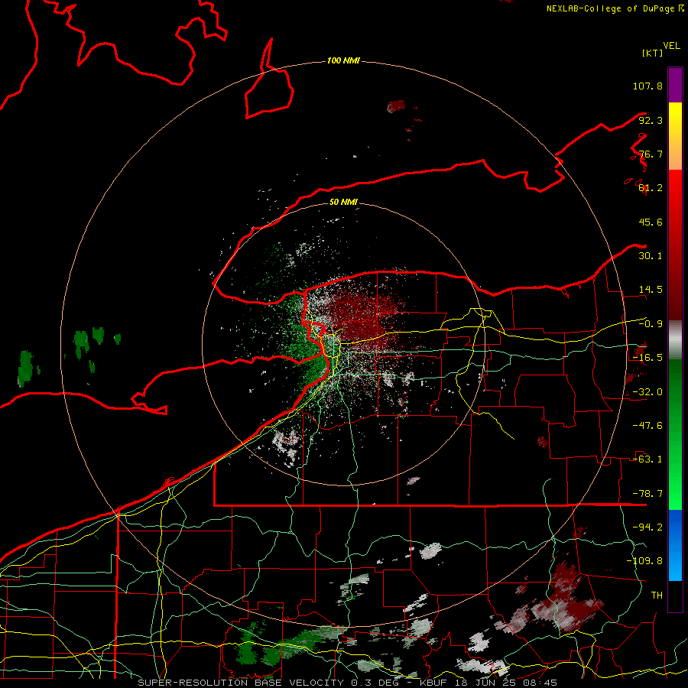Pick the gray segment of velocity color bar
Image resolution: width=688 pixels, height=688 pixels.
point(675,340)
